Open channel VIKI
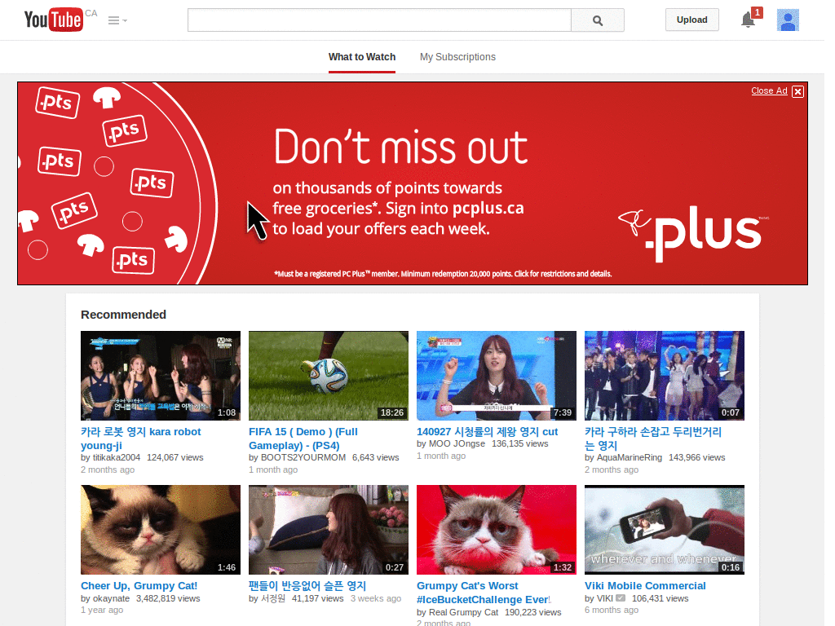The height and width of the screenshot is (626, 835). tap(605, 598)
